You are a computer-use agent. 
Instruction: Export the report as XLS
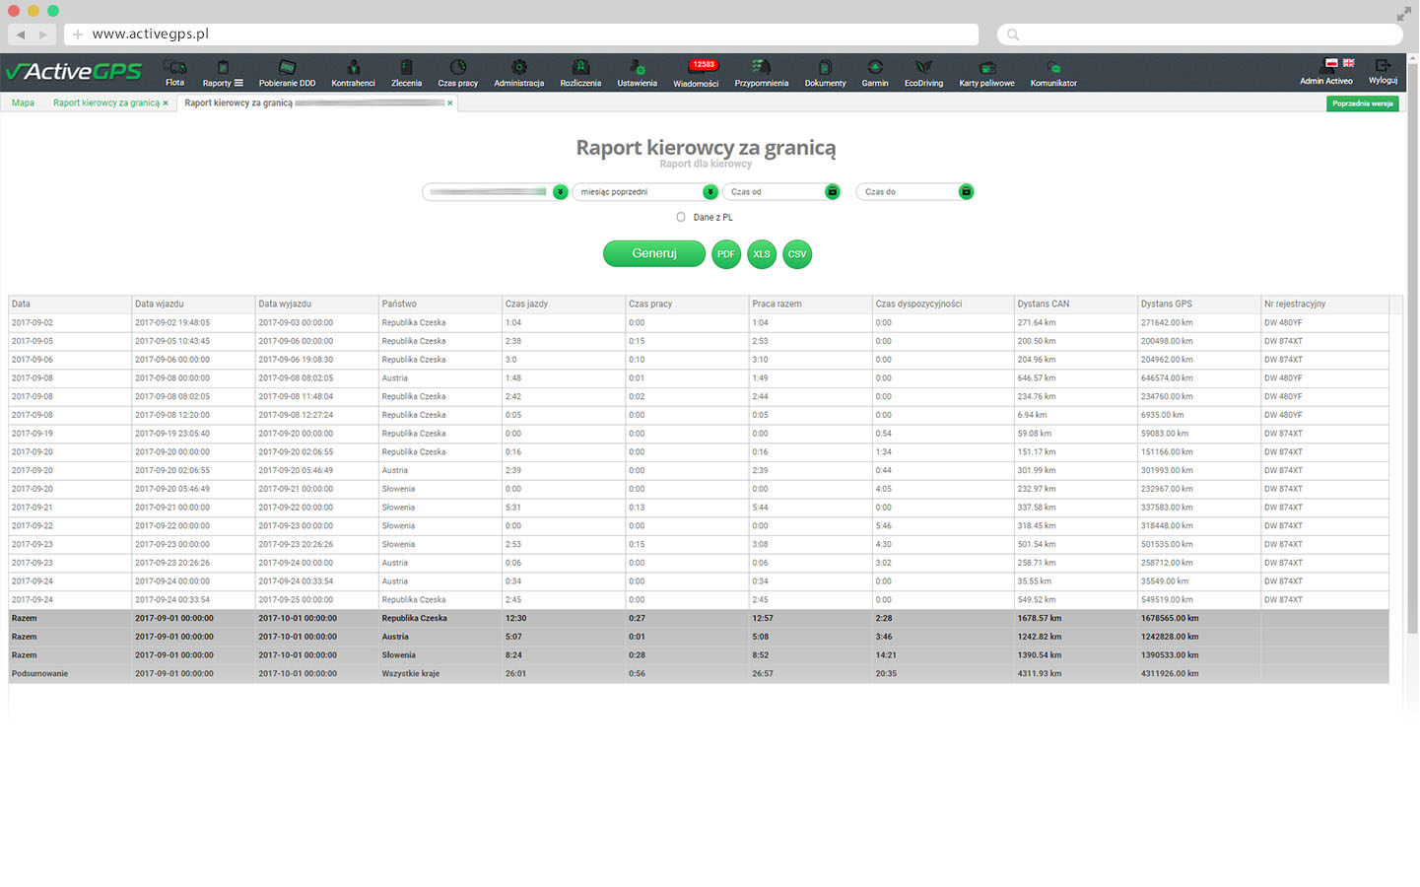762,254
